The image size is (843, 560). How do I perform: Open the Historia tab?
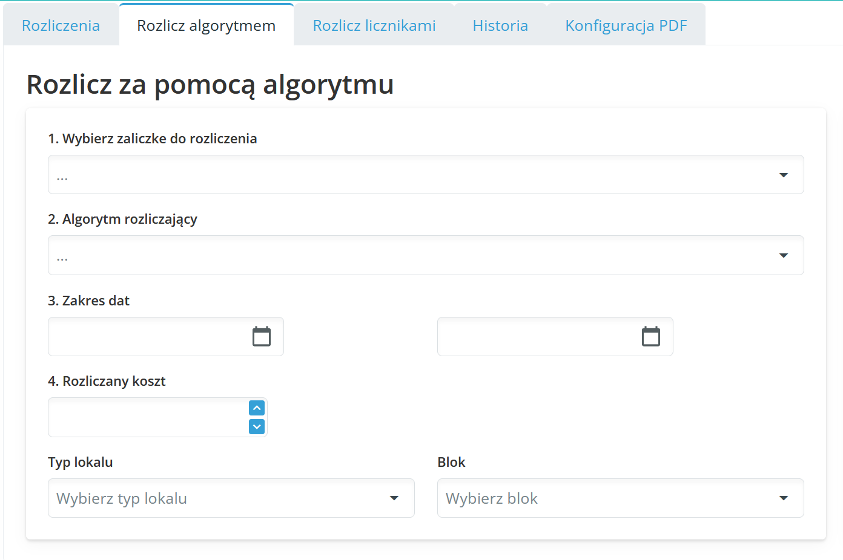pyautogui.click(x=500, y=25)
